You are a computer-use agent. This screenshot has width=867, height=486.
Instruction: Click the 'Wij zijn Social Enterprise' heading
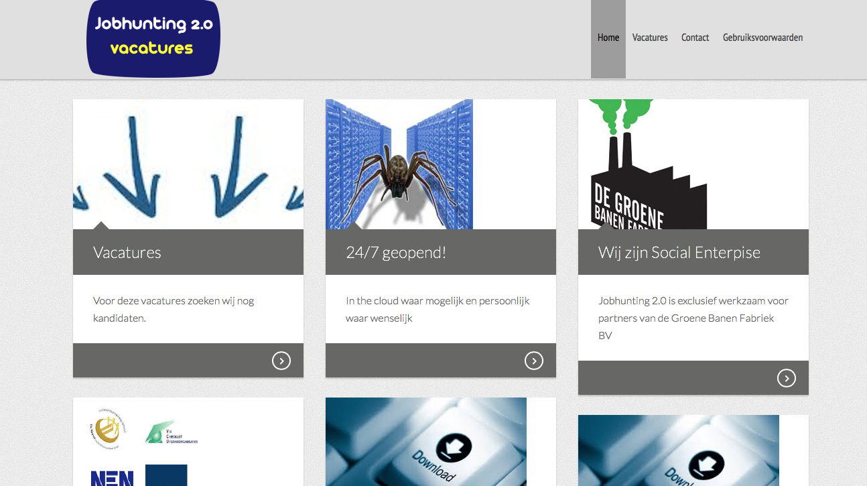pos(679,253)
